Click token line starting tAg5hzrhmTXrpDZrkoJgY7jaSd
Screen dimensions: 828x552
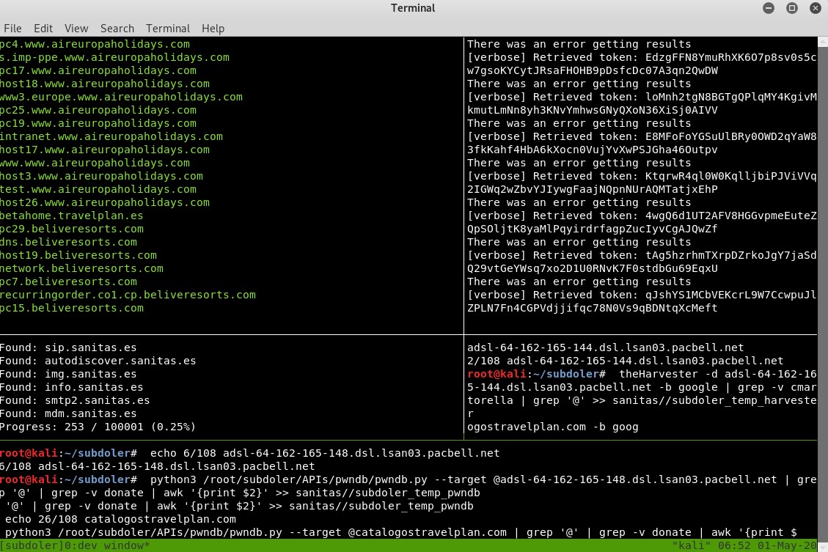pyautogui.click(x=642, y=255)
